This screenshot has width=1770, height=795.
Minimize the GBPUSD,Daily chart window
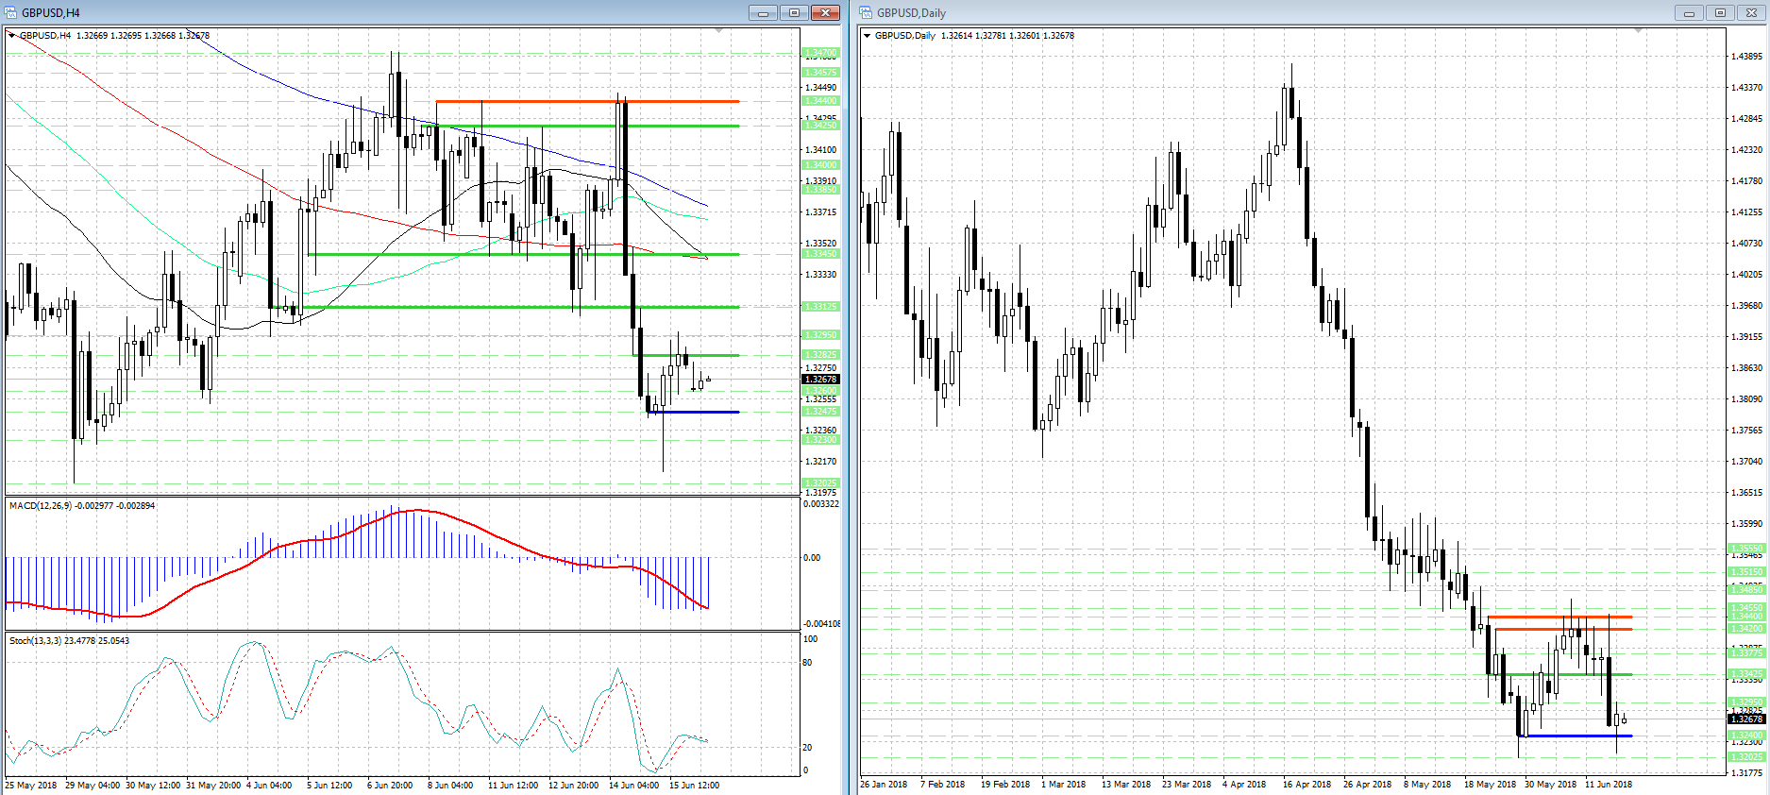1689,12
